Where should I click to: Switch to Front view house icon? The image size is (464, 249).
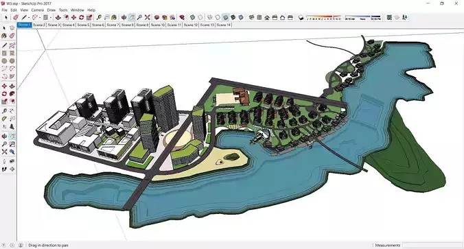(267, 17)
